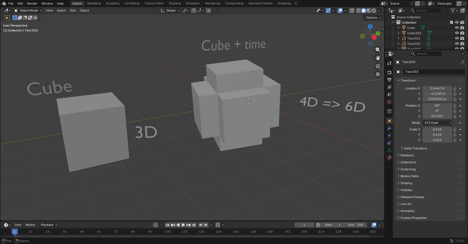
Task: Open the World properties tab
Action: coord(389,102)
